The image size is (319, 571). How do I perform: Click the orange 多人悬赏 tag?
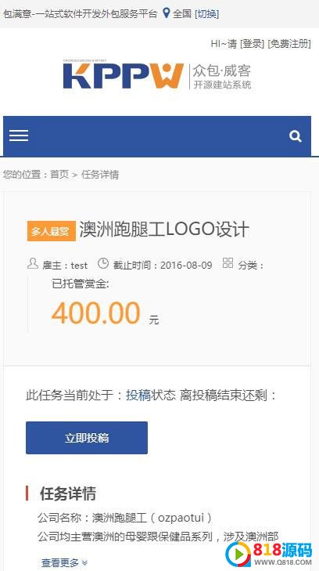pyautogui.click(x=52, y=231)
